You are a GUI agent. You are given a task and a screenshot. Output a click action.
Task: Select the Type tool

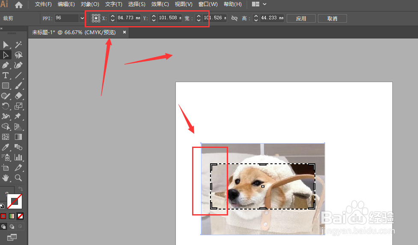tap(6, 75)
